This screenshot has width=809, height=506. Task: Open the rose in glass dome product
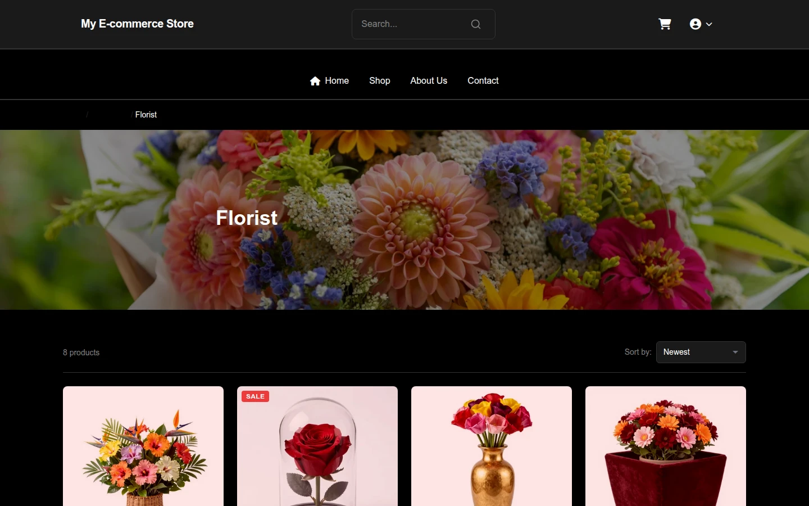(x=317, y=446)
